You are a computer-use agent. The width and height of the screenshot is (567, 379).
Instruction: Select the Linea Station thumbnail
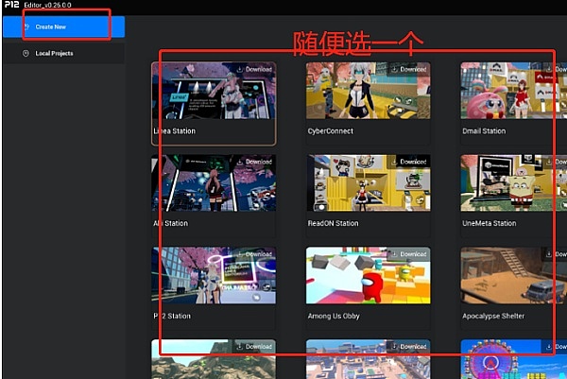coord(213,93)
